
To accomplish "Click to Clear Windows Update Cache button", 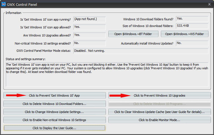I will coord(160,112).
